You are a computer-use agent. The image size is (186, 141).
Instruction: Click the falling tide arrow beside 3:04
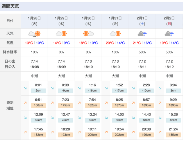(160, 88)
